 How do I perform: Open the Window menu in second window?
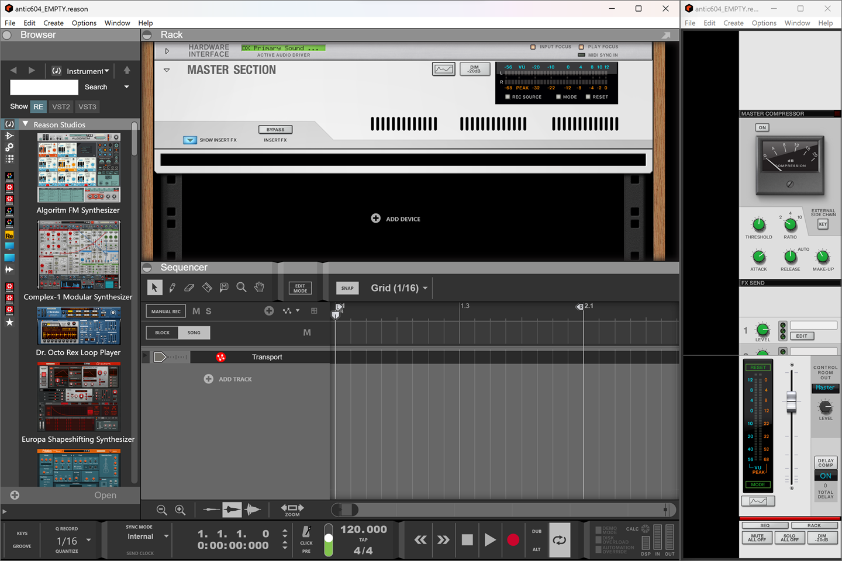pyautogui.click(x=797, y=23)
